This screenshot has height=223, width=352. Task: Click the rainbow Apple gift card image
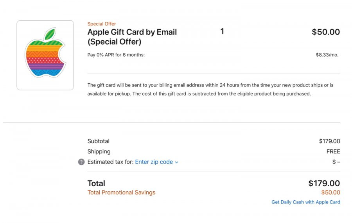(x=45, y=55)
